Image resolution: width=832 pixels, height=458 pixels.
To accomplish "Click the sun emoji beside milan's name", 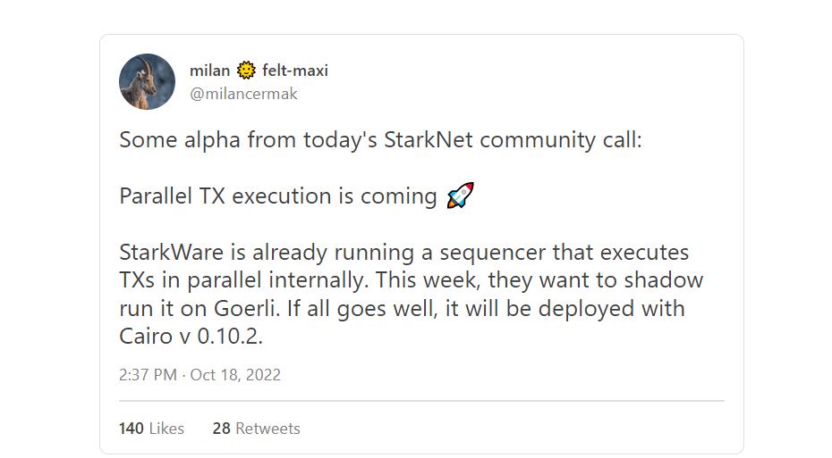I will click(246, 71).
